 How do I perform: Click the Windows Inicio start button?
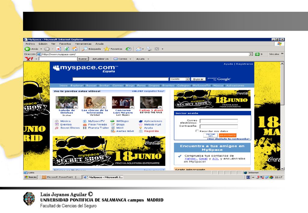(30, 177)
